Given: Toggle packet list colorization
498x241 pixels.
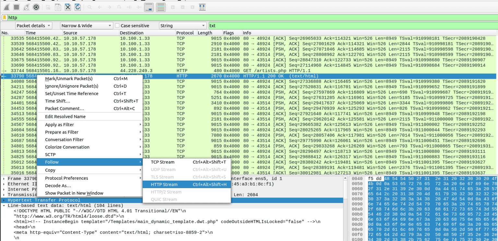Looking at the screenshot, I should pyautogui.click(x=160, y=7).
